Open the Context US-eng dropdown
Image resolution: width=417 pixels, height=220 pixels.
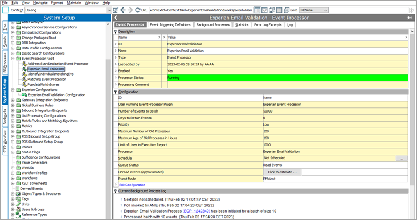pos(109,10)
